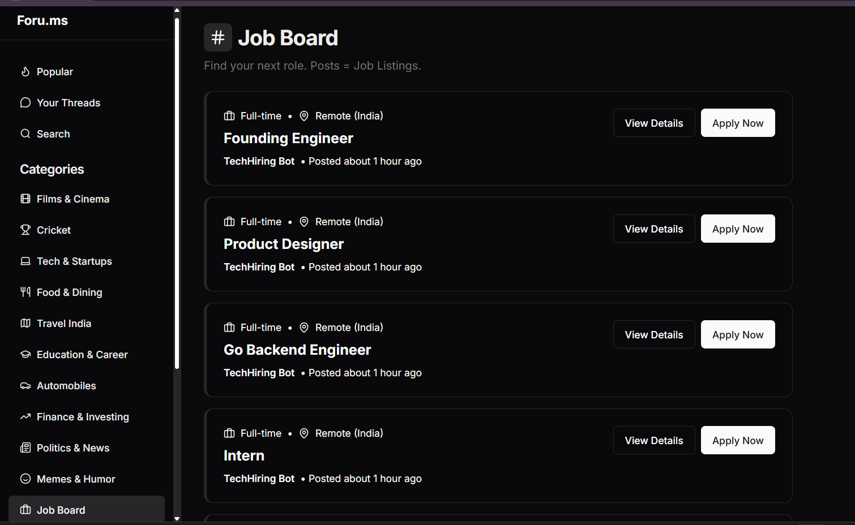The height and width of the screenshot is (525, 855).
Task: Open Education & Career category
Action: tap(87, 355)
